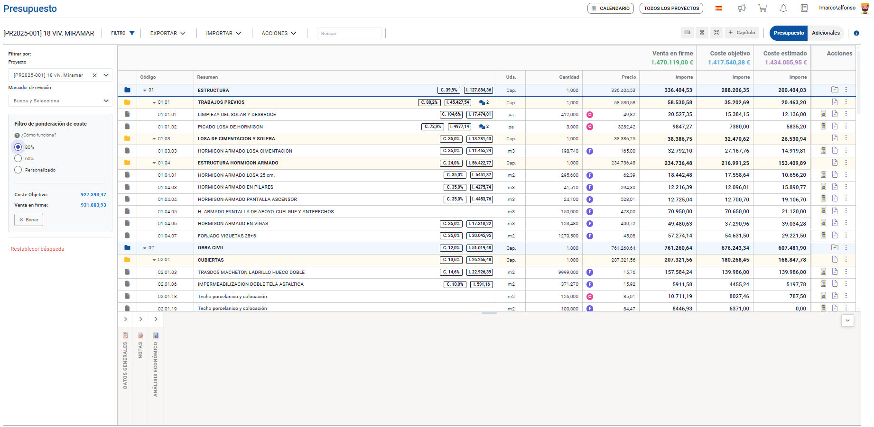Open the Marcador de revisión dropdown
This screenshot has height=427, width=874.
coord(60,101)
